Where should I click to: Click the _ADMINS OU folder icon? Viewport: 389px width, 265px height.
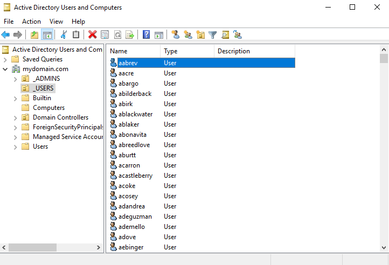coord(25,79)
